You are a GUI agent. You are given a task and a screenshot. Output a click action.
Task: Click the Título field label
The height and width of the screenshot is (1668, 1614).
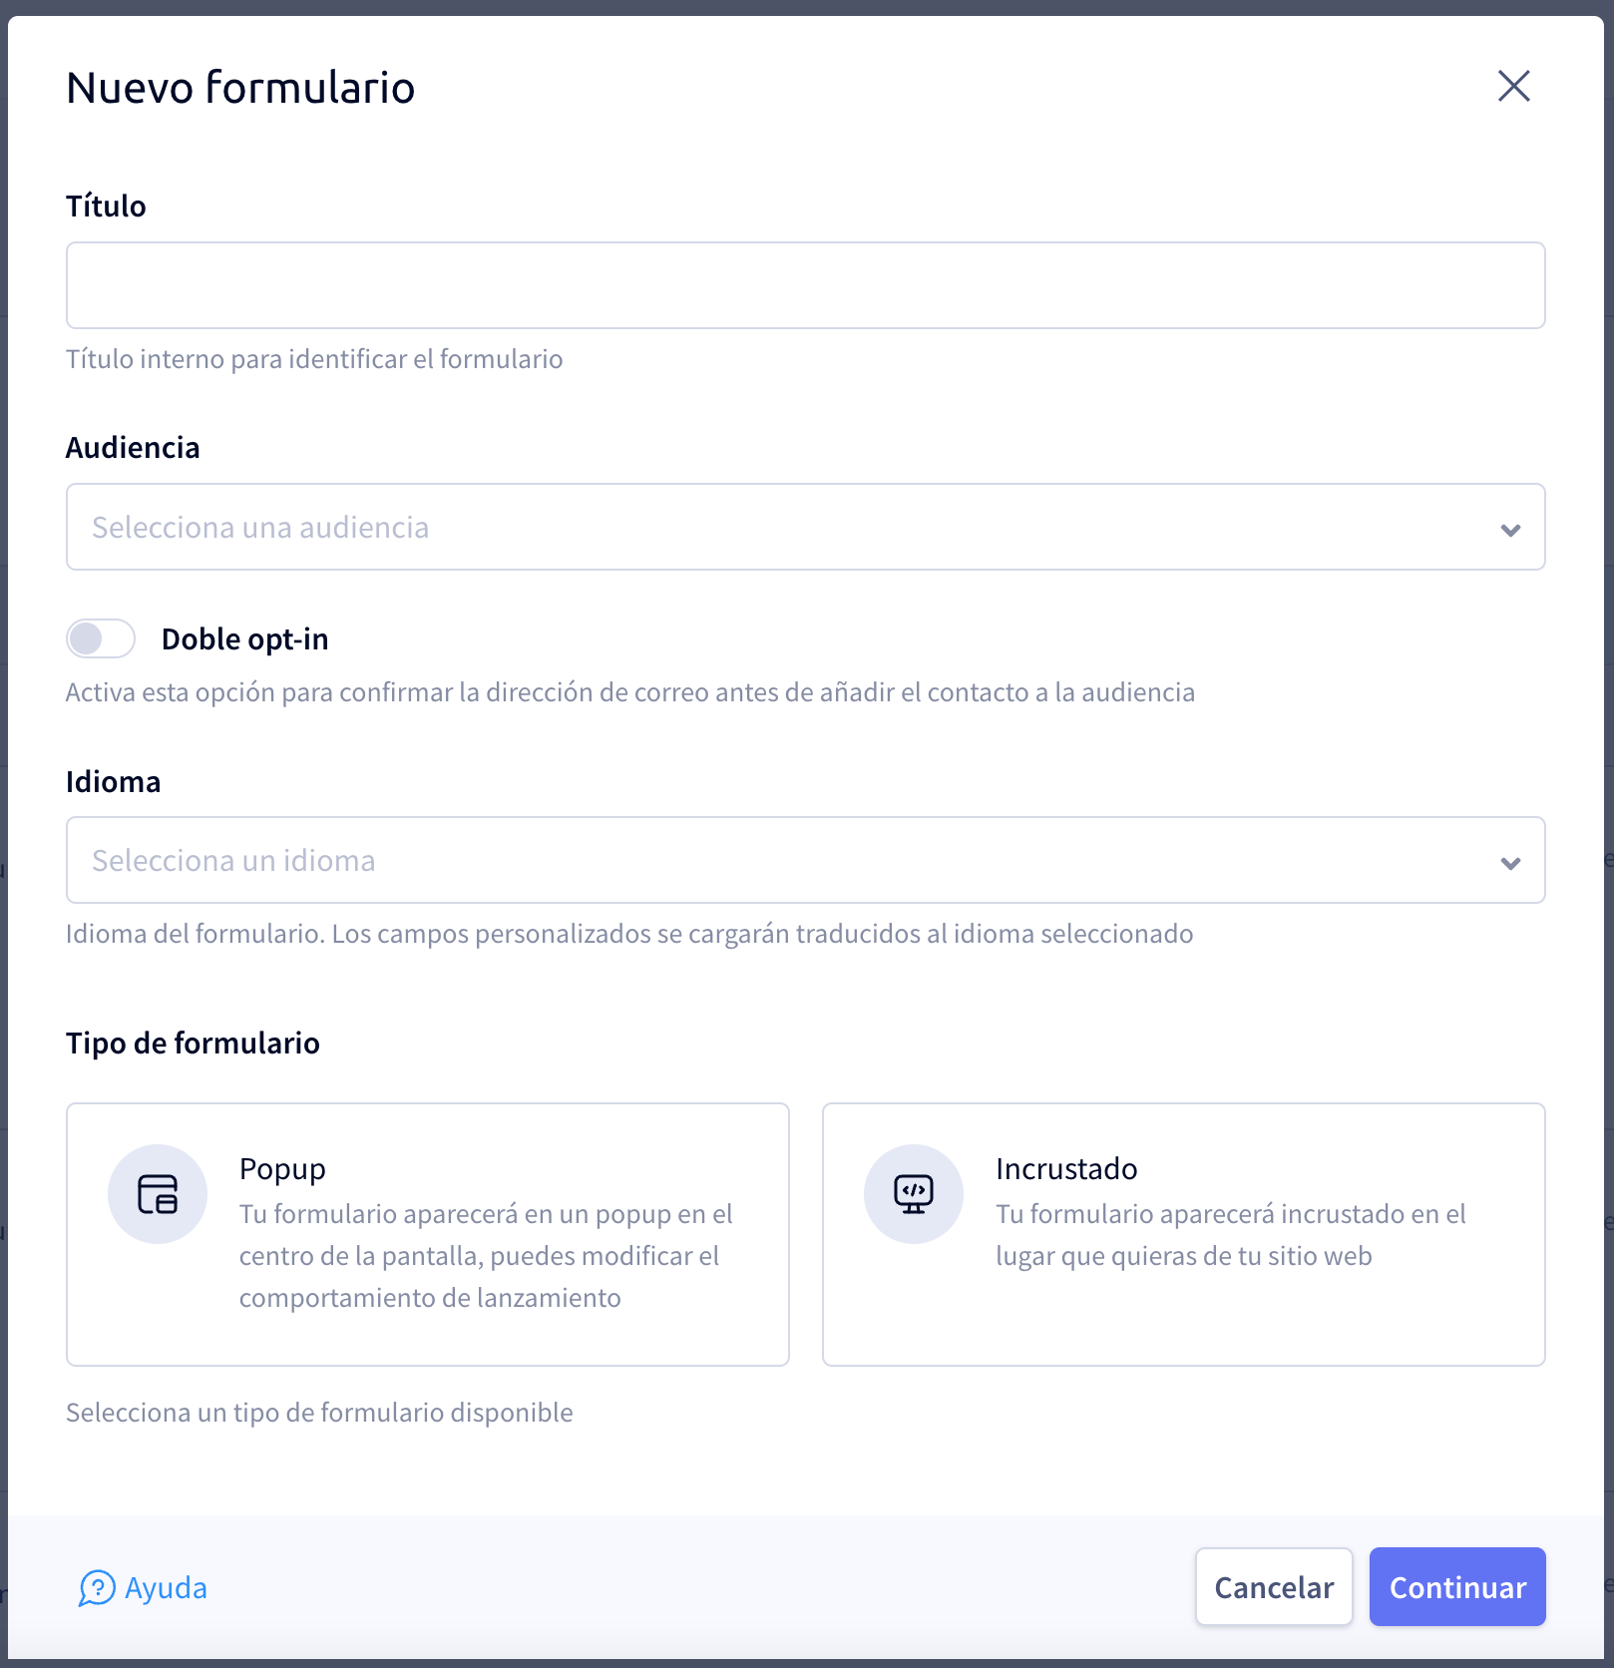tap(106, 207)
